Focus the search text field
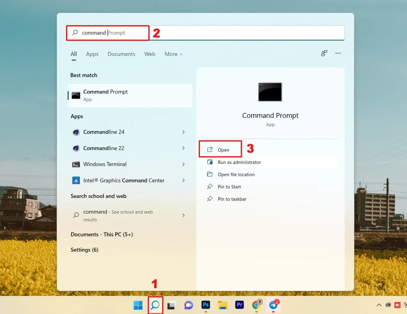This screenshot has height=314, width=407. click(x=205, y=33)
